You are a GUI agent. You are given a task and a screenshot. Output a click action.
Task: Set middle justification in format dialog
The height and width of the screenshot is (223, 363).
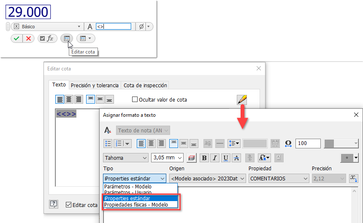(x=184, y=143)
